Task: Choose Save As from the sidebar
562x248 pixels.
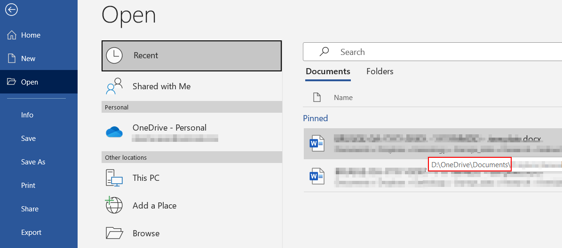Action: tap(39, 162)
